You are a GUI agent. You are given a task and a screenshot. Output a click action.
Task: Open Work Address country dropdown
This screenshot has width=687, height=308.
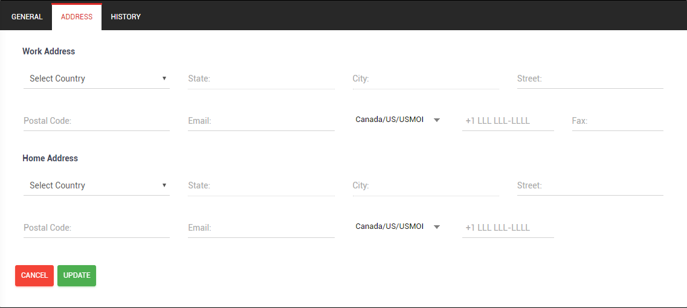point(97,79)
